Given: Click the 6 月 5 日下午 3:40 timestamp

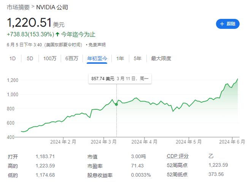Looking at the screenshot, I should coord(24,45).
